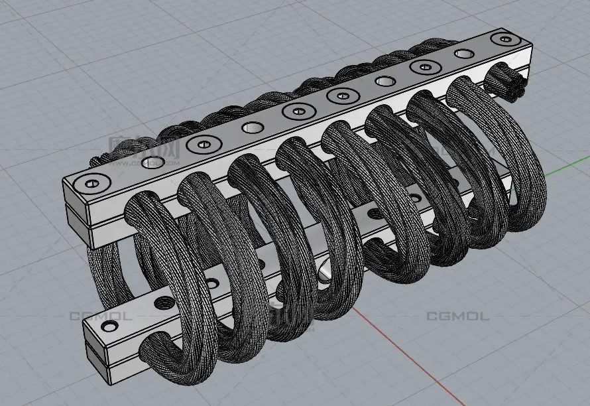590x406 pixels.
Task: Click the second hole on the lower bar
Action: click(x=161, y=303)
